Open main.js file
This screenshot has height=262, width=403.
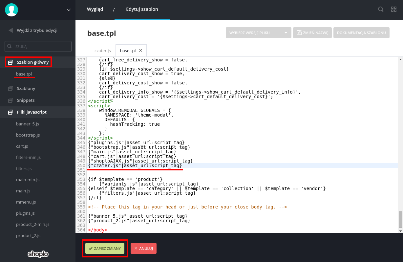coord(23,191)
